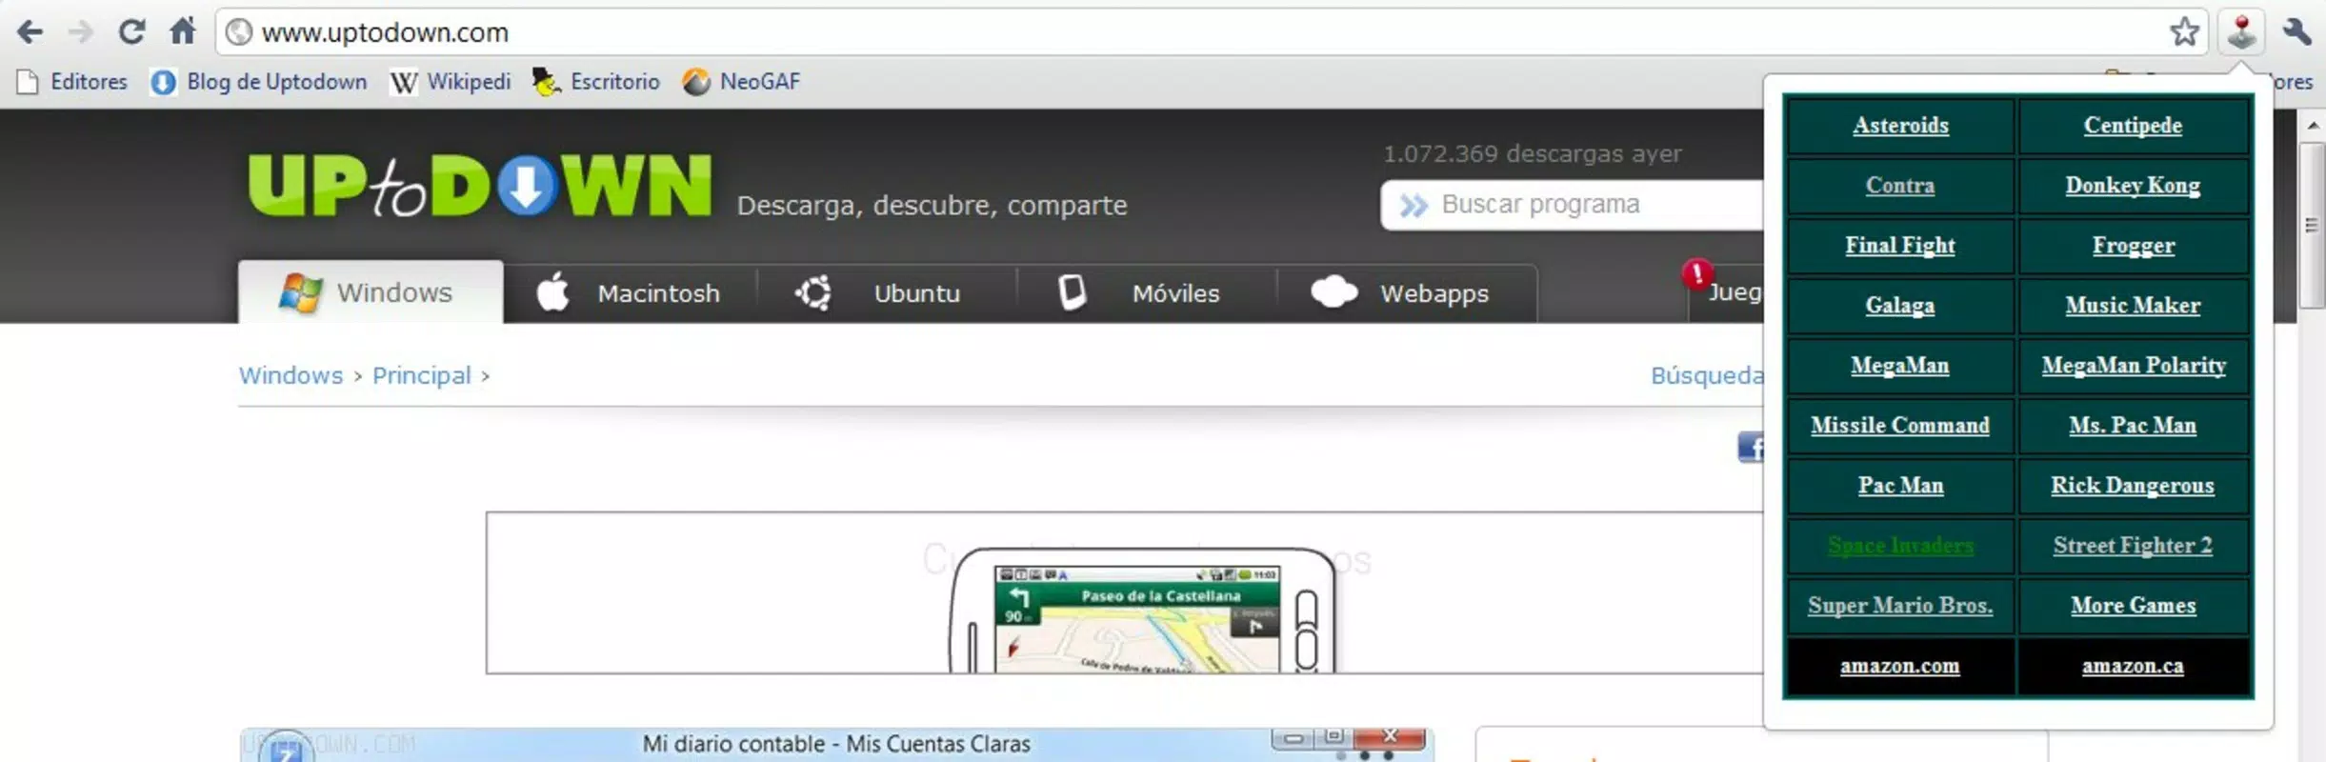Viewport: 2326px width, 762px height.
Task: Launch Centipede from the games popup
Action: click(x=2133, y=126)
